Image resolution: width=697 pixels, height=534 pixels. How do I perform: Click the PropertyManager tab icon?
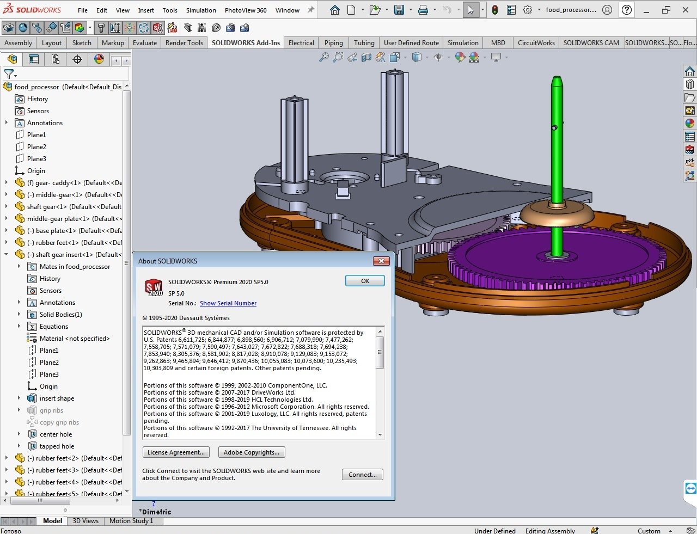34,59
